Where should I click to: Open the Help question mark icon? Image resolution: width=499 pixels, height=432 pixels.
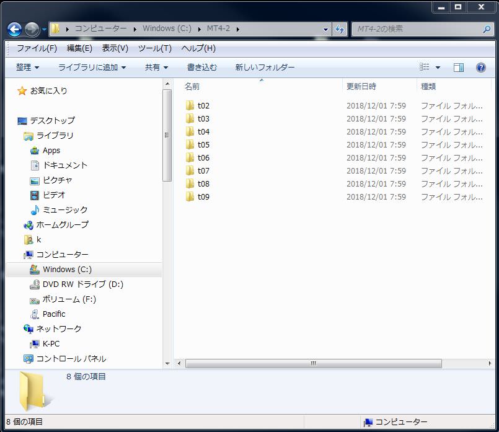click(480, 68)
